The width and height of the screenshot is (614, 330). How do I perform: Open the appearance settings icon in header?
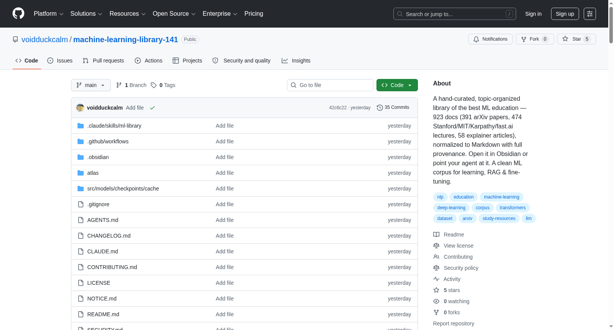point(590,14)
